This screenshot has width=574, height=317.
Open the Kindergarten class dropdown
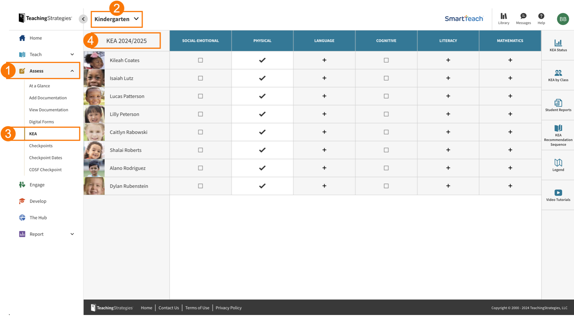click(117, 19)
